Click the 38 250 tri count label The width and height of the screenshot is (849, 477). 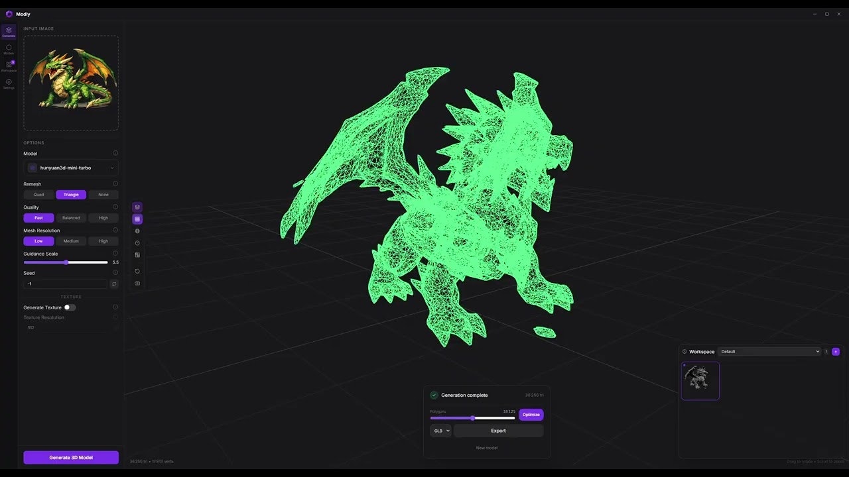point(535,395)
